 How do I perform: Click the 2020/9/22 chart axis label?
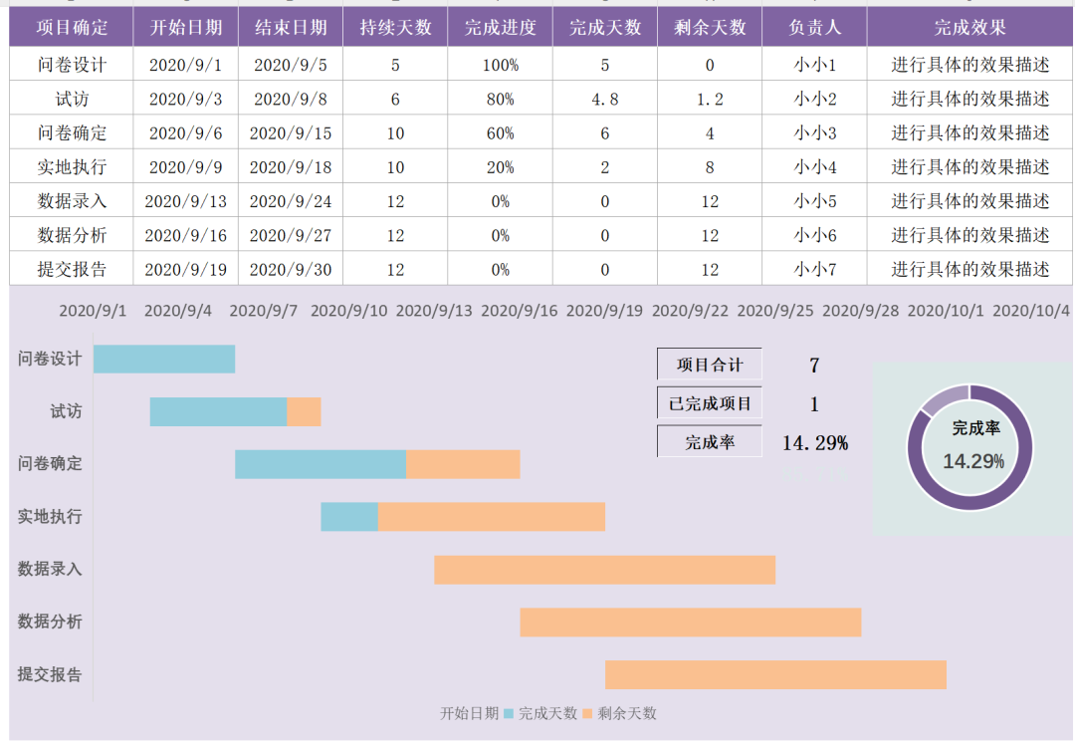[x=690, y=311]
